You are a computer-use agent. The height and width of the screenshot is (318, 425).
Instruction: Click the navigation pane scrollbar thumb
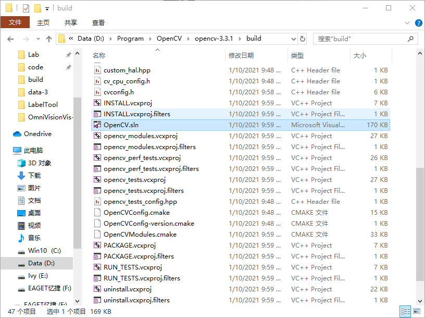77,173
